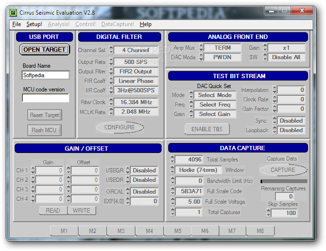Change the Channel Set spinner arrows
The width and height of the screenshot is (326, 251).
tap(111, 50)
